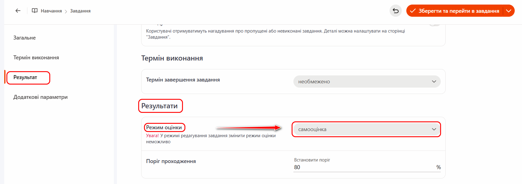Click chevron arrow in необмежено field

tap(434, 82)
